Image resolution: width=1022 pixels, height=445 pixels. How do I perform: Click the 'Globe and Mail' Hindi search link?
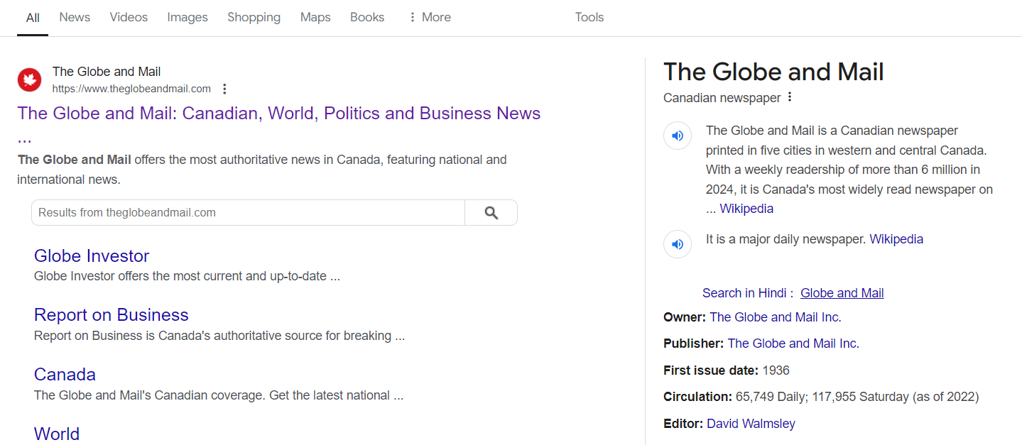click(842, 293)
